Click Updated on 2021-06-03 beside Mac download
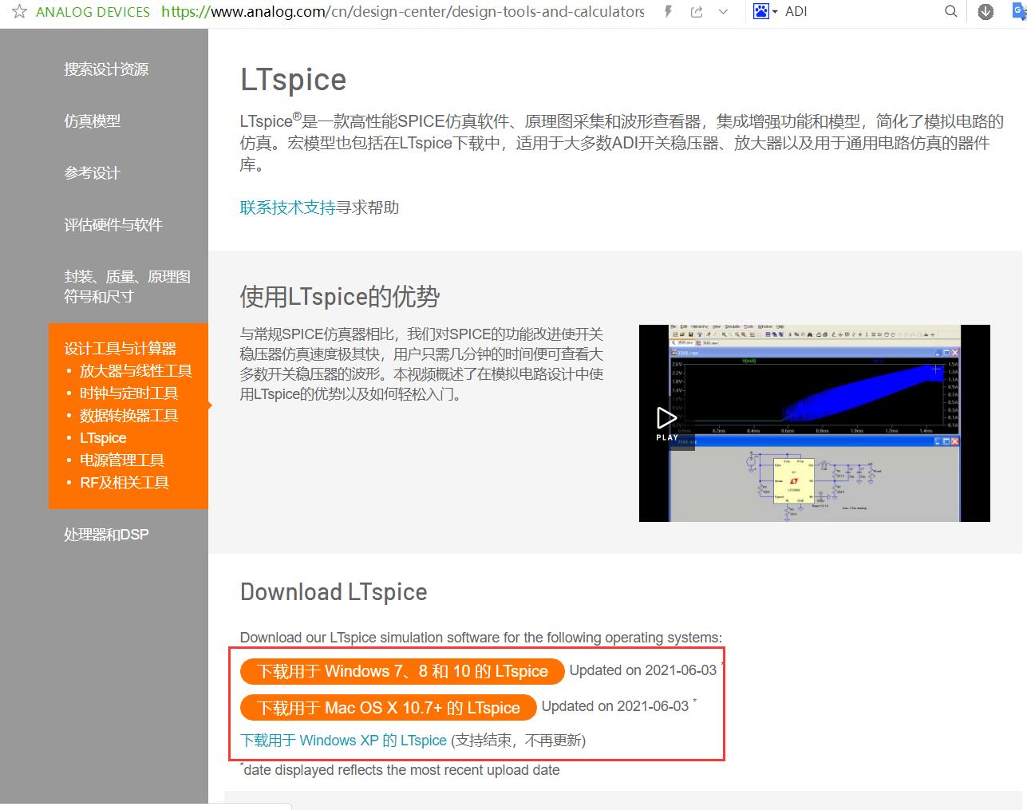 tap(615, 706)
